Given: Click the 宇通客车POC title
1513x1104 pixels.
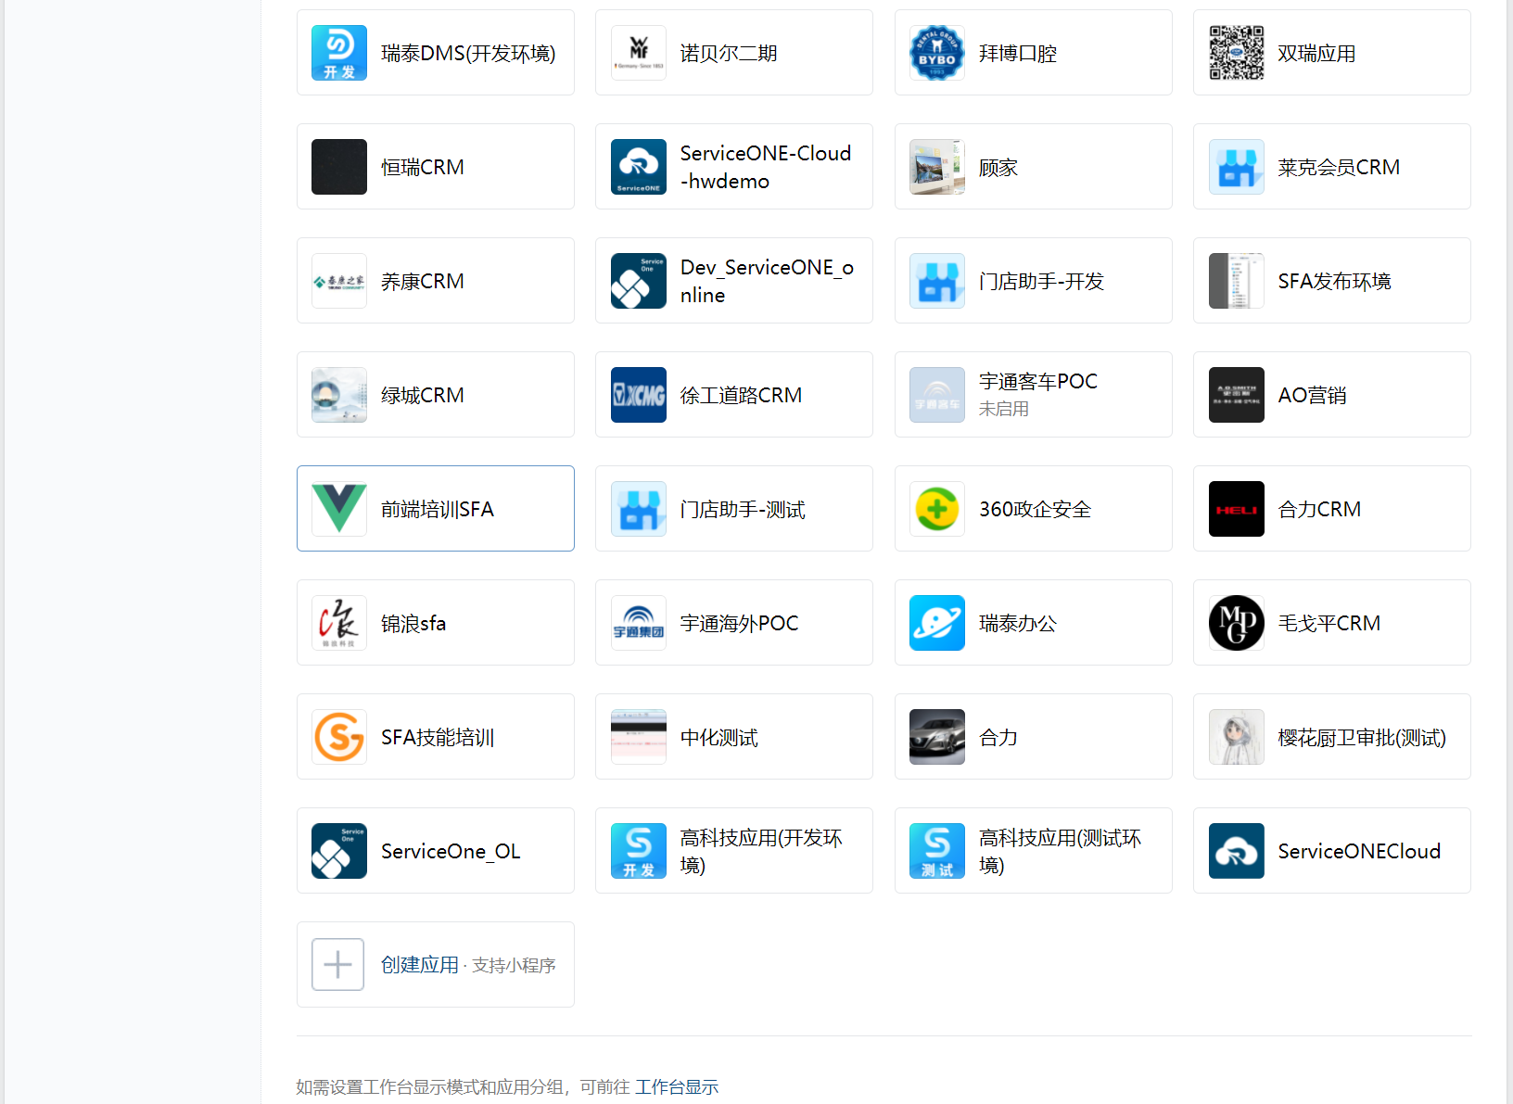Looking at the screenshot, I should 1038,381.
